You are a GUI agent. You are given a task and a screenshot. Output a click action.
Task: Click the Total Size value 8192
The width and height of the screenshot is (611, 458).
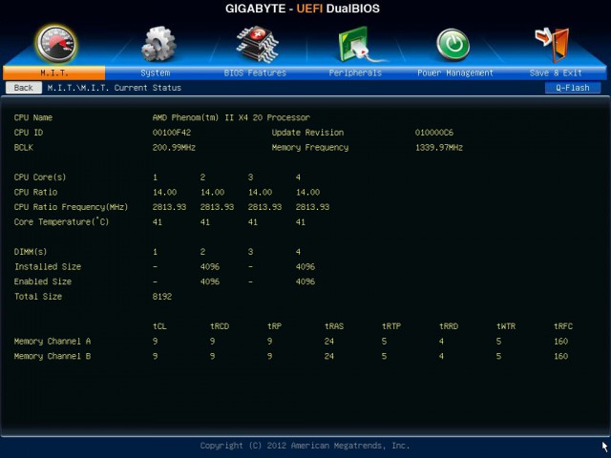click(162, 297)
